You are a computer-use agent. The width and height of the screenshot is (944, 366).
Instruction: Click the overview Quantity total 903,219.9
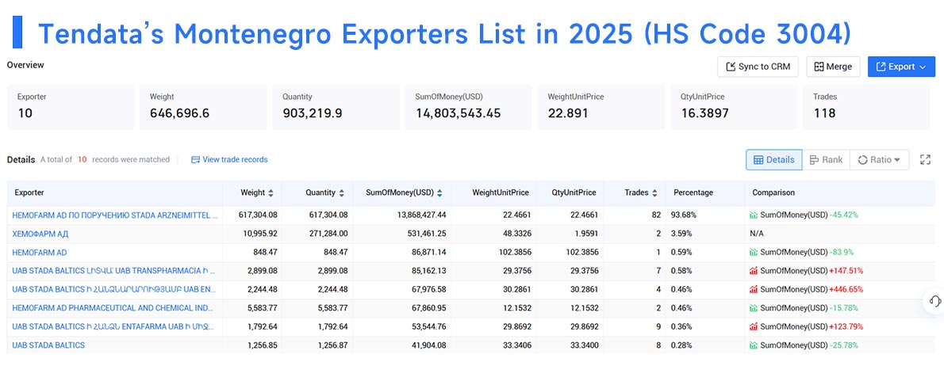click(x=313, y=113)
